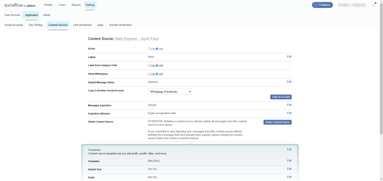Open the Publish menu
The height and width of the screenshot is (181, 383).
click(x=48, y=5)
